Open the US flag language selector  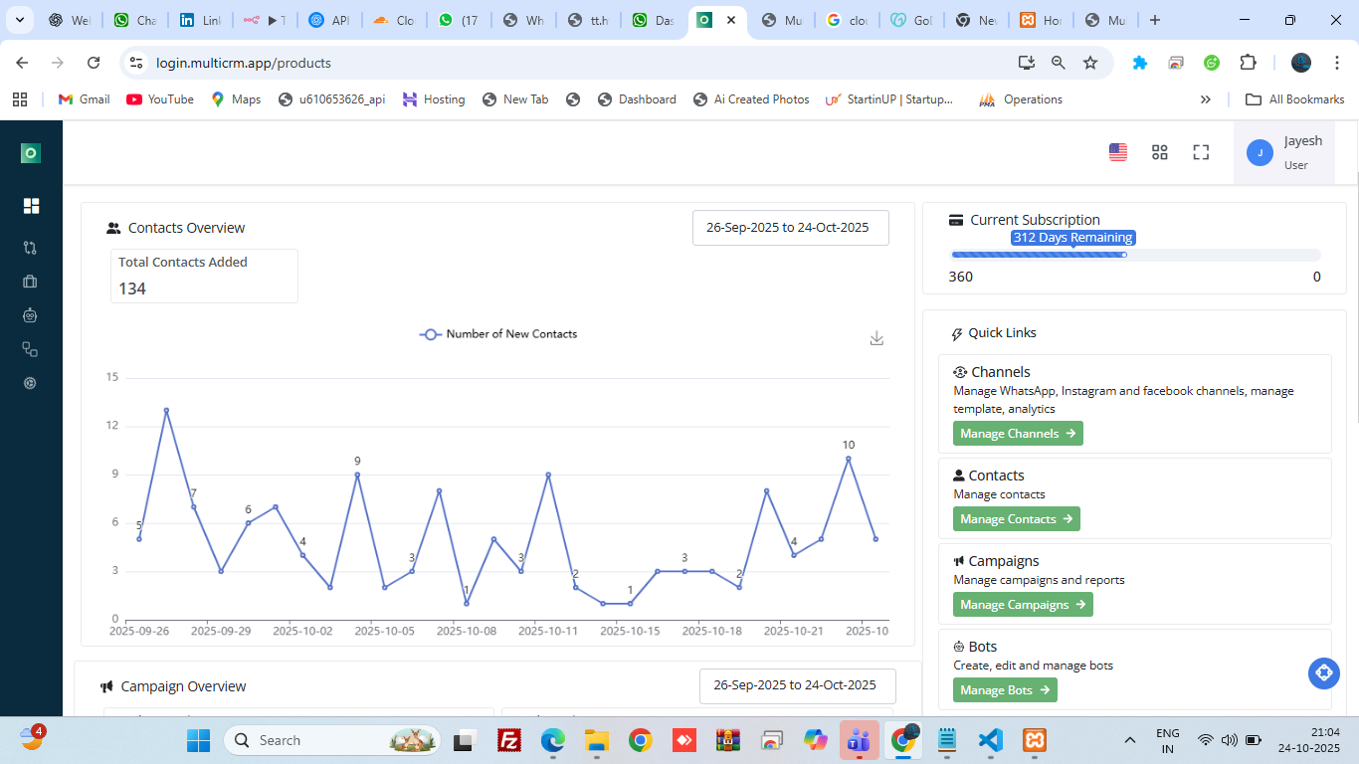[x=1117, y=151]
